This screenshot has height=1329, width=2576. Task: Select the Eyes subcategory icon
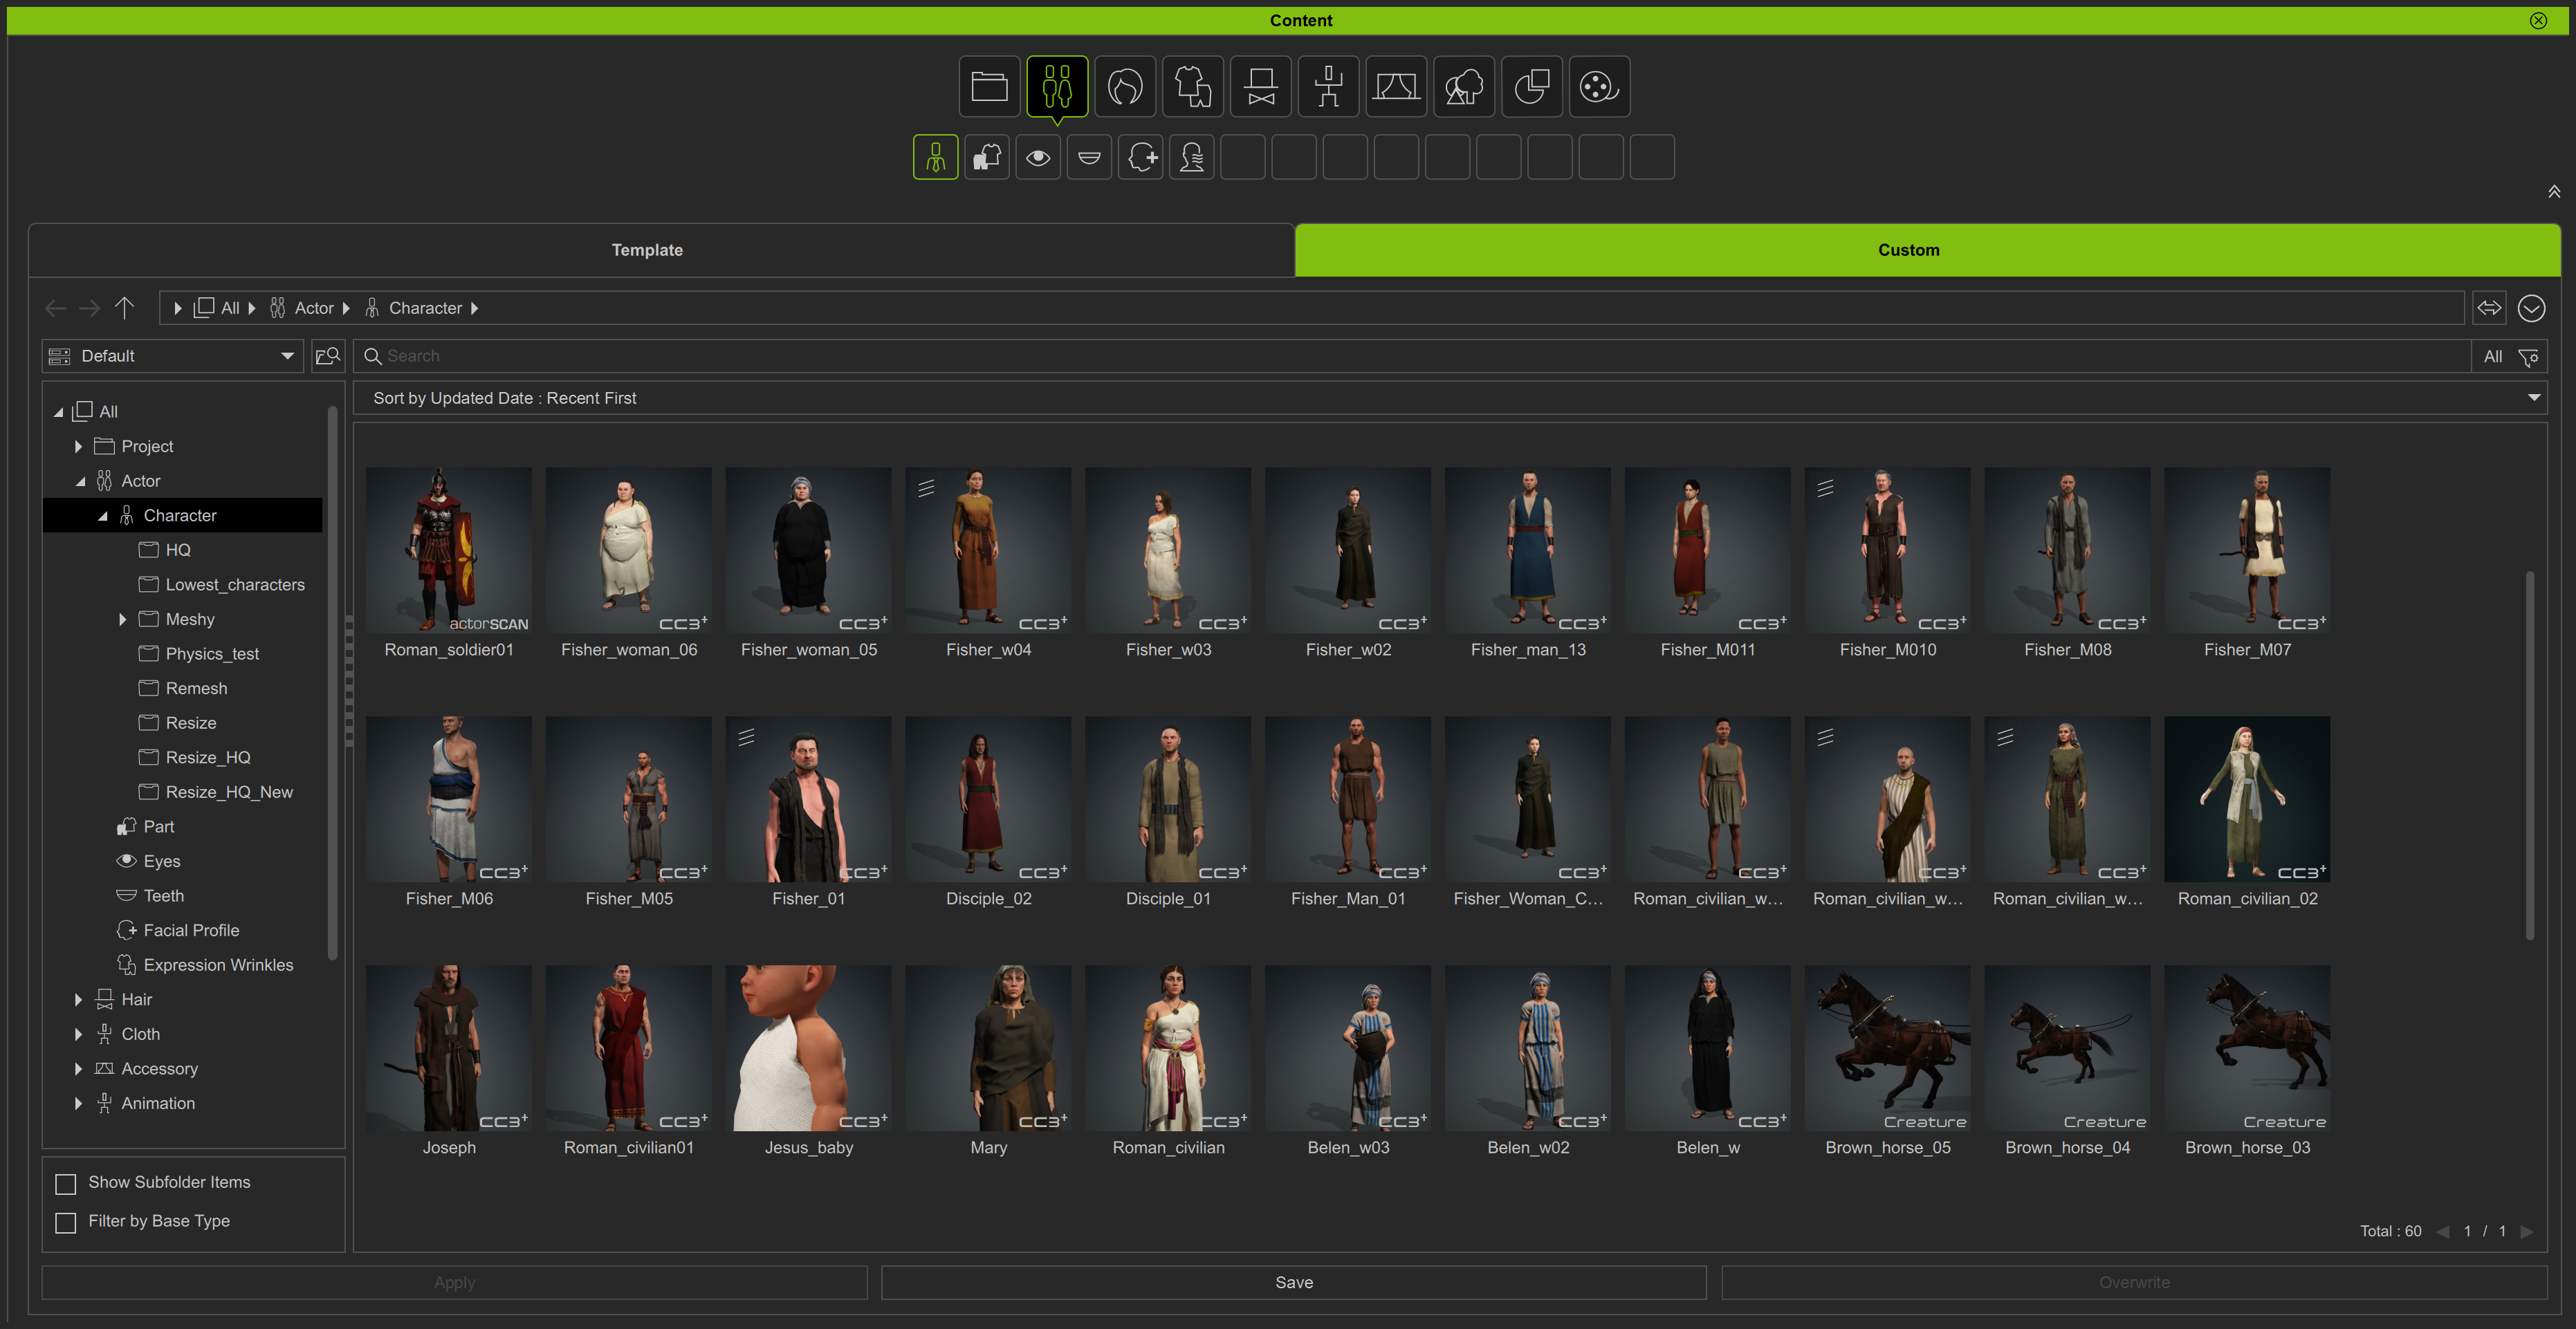pyautogui.click(x=1038, y=157)
